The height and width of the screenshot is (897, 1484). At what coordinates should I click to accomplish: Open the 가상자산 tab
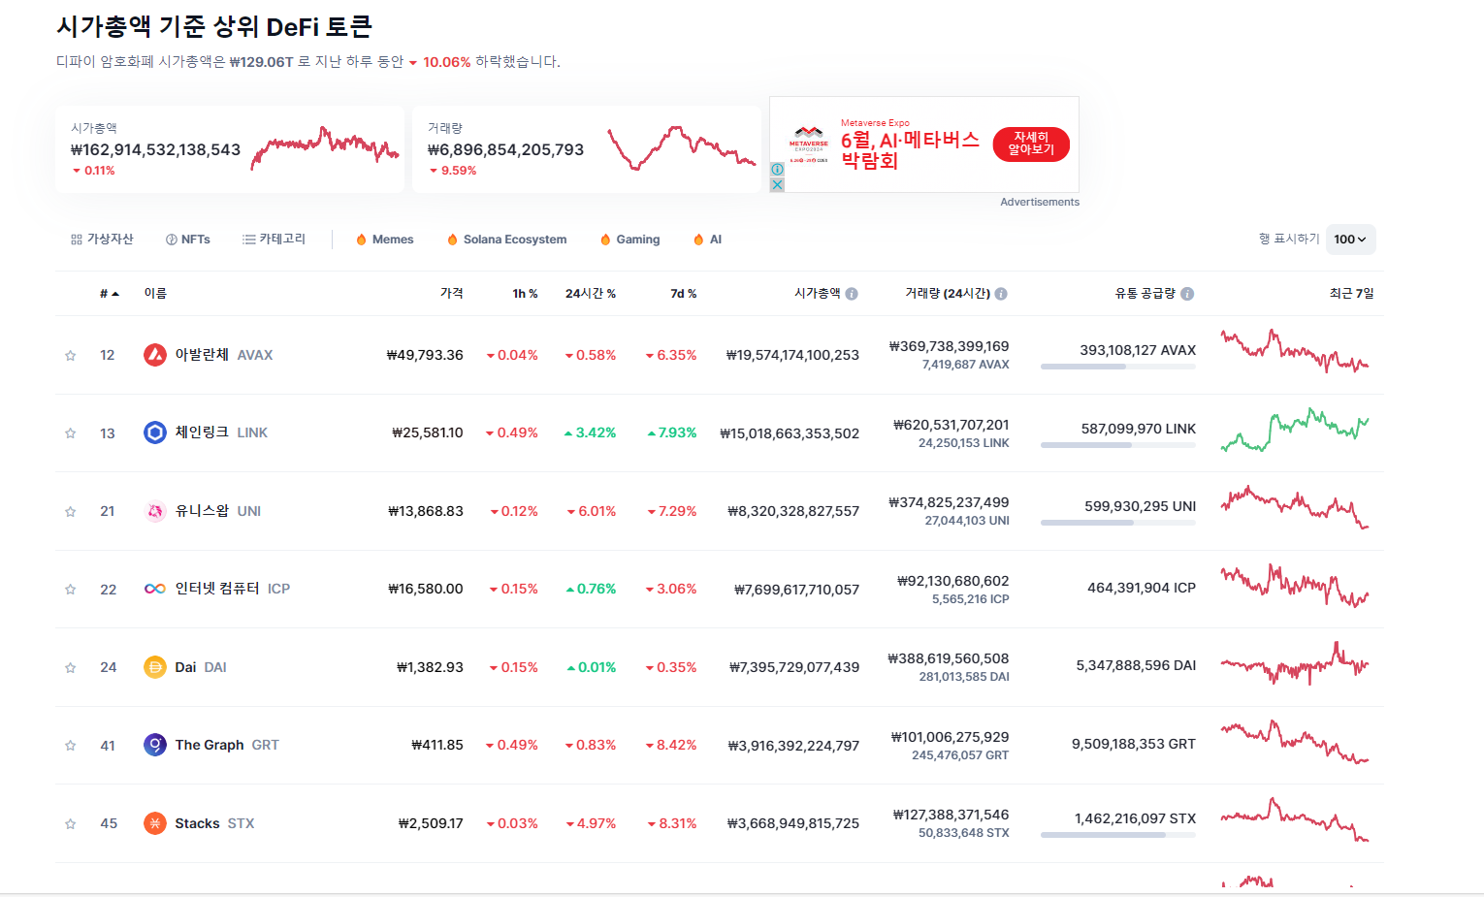click(x=102, y=240)
